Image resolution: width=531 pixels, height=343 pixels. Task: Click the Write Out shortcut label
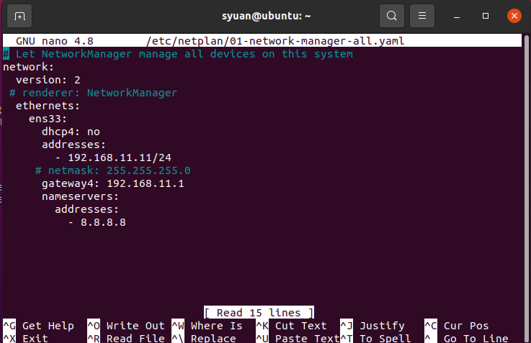pos(135,326)
